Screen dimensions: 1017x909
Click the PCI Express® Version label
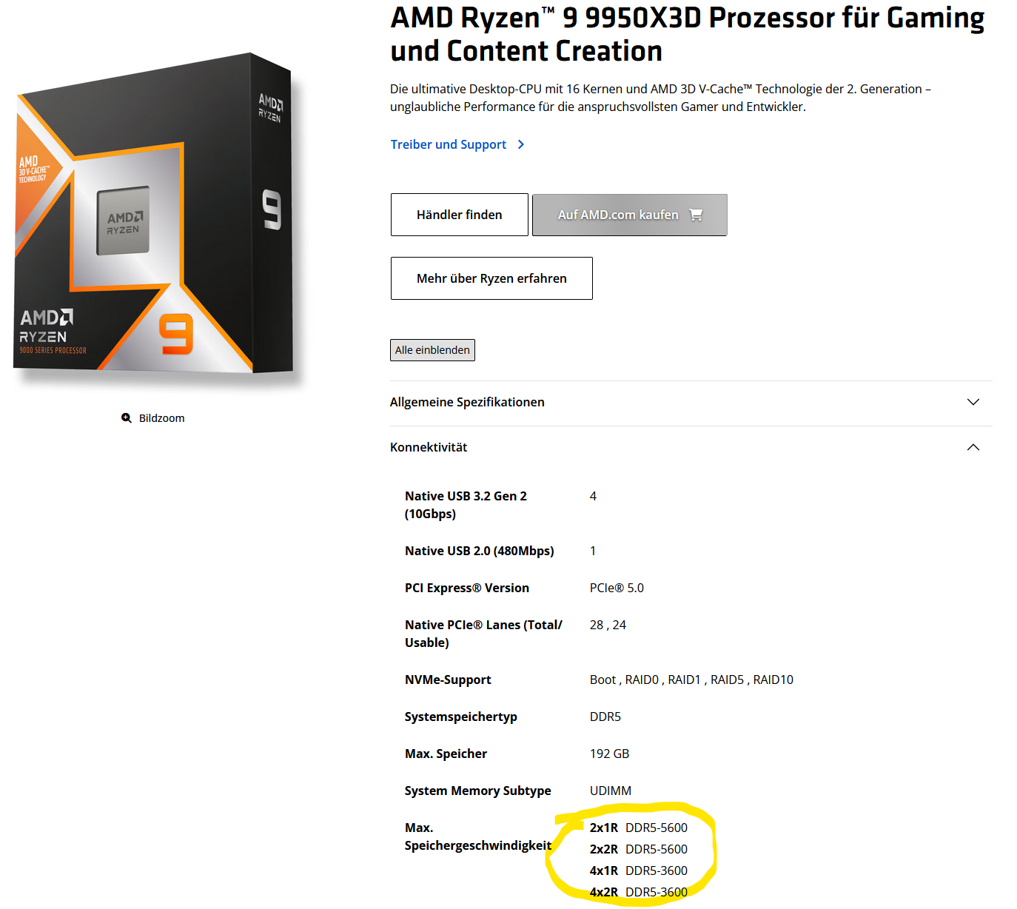[x=467, y=588]
